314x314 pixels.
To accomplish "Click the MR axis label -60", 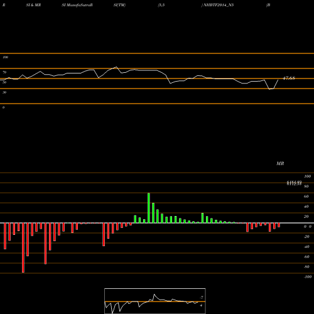I will pos(306,257).
